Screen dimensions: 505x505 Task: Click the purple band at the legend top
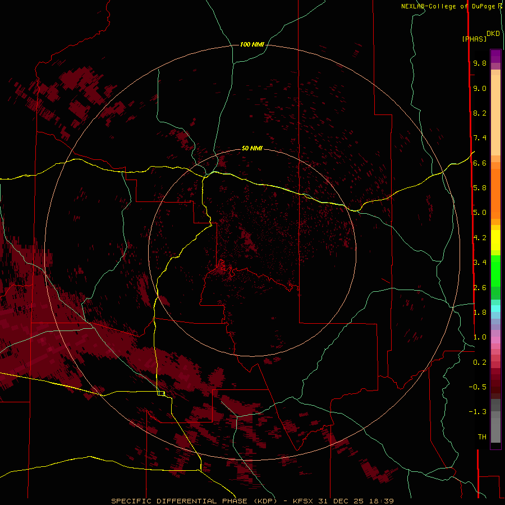[x=495, y=56]
